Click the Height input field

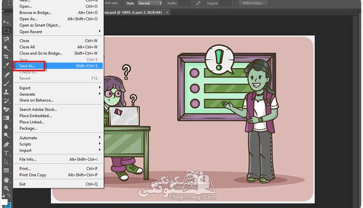pyautogui.click(x=226, y=3)
